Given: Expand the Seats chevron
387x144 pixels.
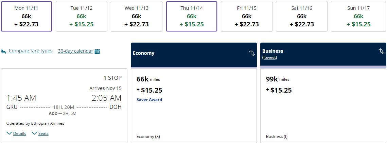Looking at the screenshot, I should pos(34,133).
